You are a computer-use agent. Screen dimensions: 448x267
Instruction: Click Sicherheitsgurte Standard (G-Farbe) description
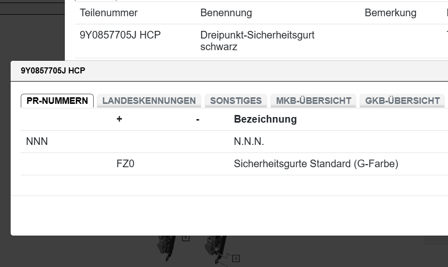(316, 164)
